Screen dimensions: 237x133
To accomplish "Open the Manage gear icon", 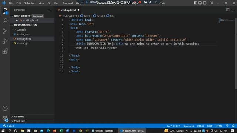I will pos(5,118).
